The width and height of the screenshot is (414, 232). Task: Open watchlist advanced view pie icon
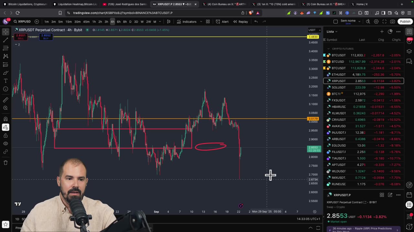[390, 32]
